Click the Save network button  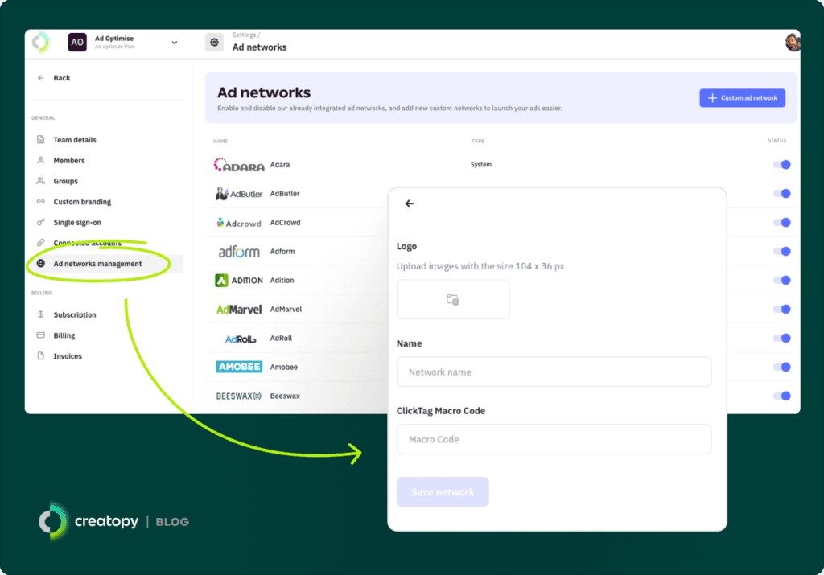[443, 492]
